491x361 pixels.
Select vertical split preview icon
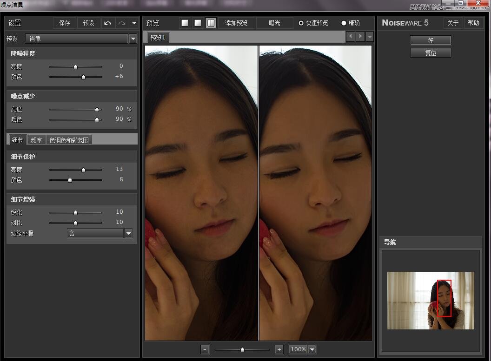[211, 23]
